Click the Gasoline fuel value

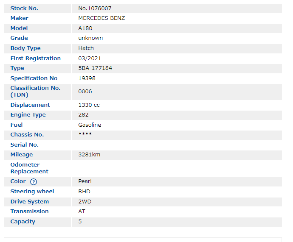(x=90, y=125)
